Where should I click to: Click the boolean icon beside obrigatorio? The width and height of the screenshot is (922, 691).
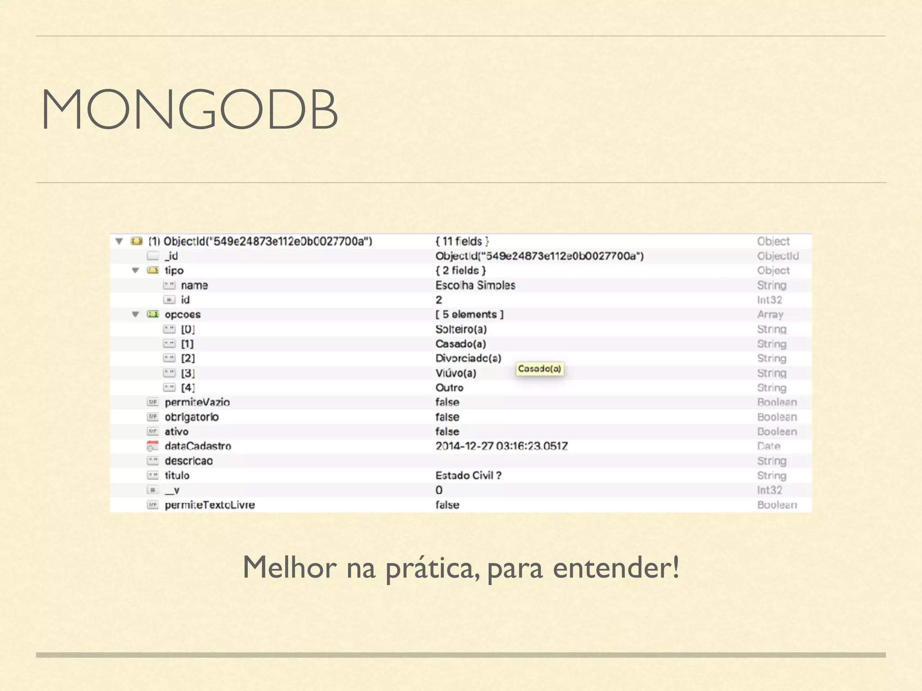[x=153, y=417]
